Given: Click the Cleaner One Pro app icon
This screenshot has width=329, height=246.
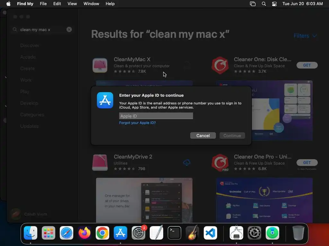Looking at the screenshot, I should (x=220, y=163).
